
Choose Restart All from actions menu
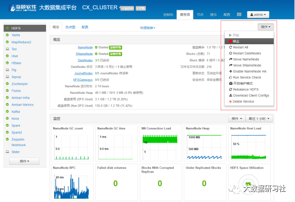[249, 47]
